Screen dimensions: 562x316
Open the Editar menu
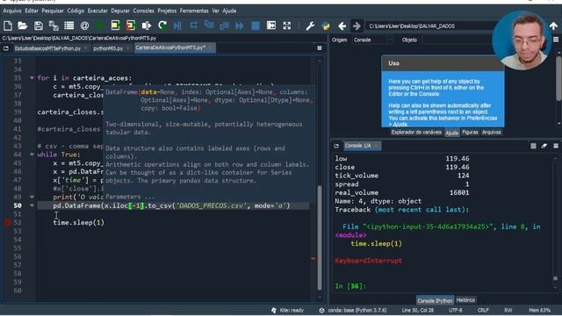point(32,11)
